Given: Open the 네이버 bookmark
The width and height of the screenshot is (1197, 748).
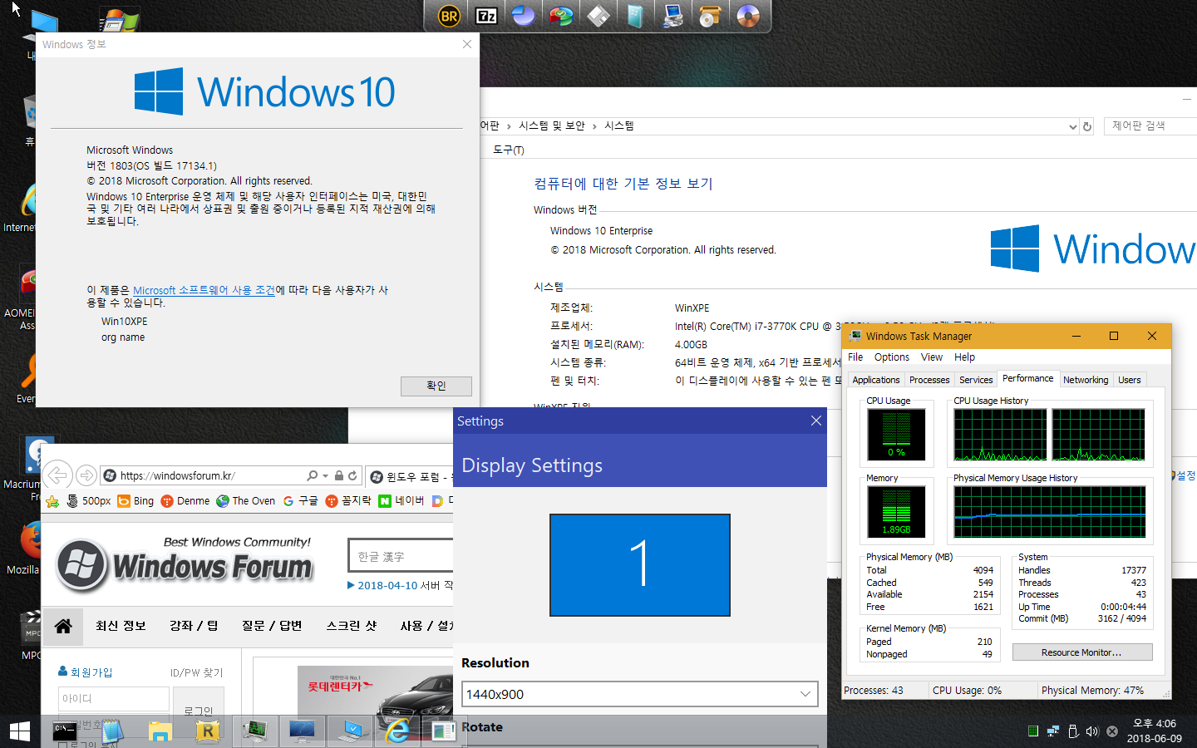Looking at the screenshot, I should coord(401,501).
